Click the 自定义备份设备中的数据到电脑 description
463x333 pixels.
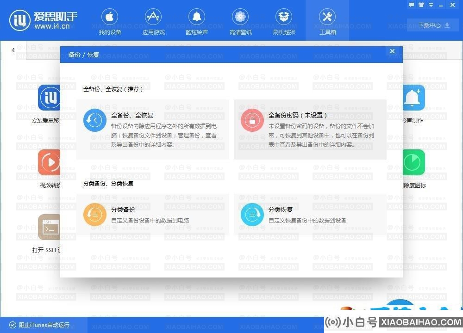[150, 220]
